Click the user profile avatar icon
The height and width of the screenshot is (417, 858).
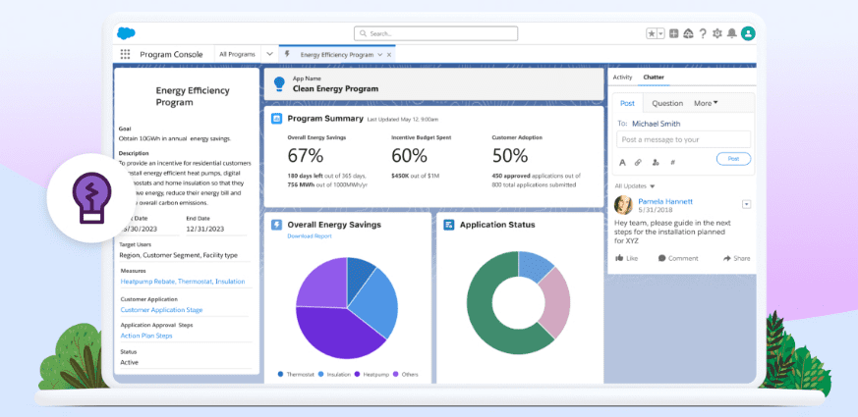click(748, 33)
